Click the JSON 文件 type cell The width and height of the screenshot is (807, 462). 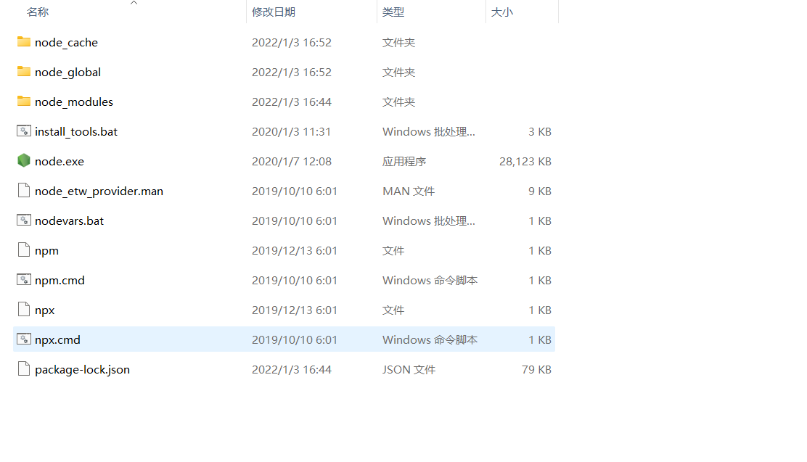click(x=409, y=369)
